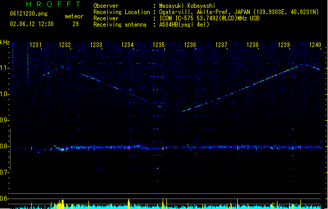Click the 1237 time marker
Screen dimensions: 328x209
click(221, 45)
